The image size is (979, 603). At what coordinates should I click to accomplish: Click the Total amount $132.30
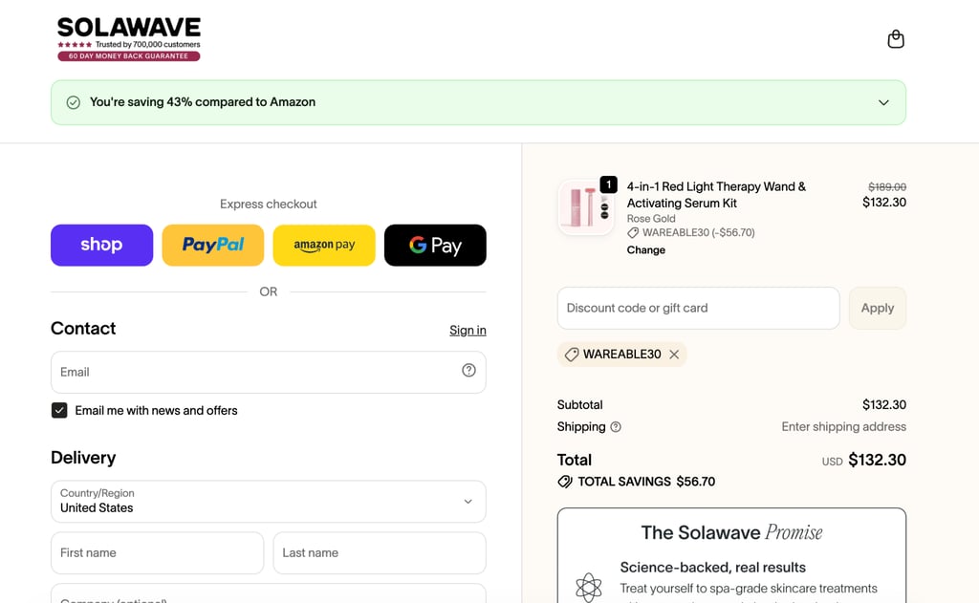point(878,460)
